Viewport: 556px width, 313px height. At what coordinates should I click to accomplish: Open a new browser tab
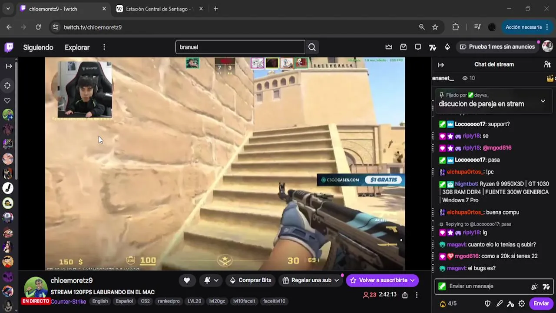tap(215, 9)
